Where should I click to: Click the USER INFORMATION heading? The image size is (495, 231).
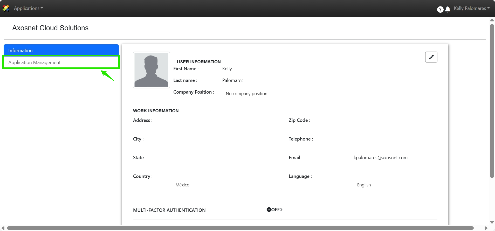[x=199, y=62]
